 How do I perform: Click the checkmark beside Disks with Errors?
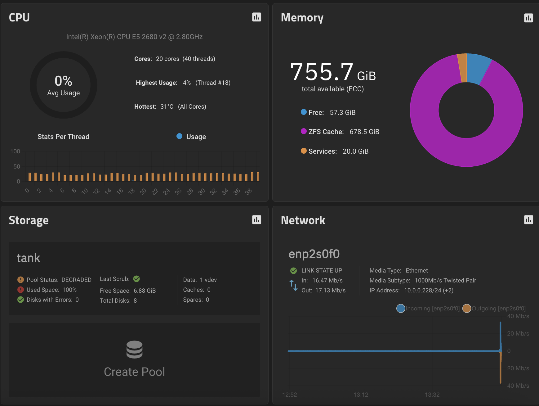click(x=20, y=300)
